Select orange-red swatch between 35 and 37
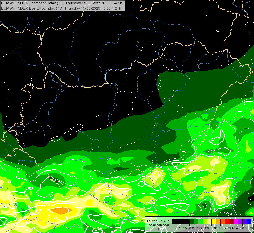The height and width of the screenshot is (233, 254). pos(223,222)
